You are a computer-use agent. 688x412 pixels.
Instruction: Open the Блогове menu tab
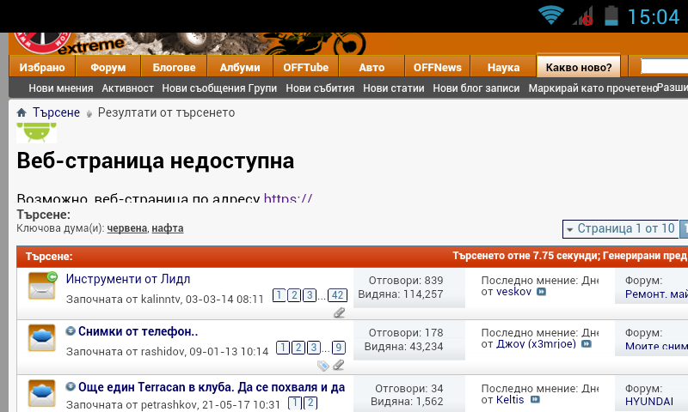(x=175, y=67)
